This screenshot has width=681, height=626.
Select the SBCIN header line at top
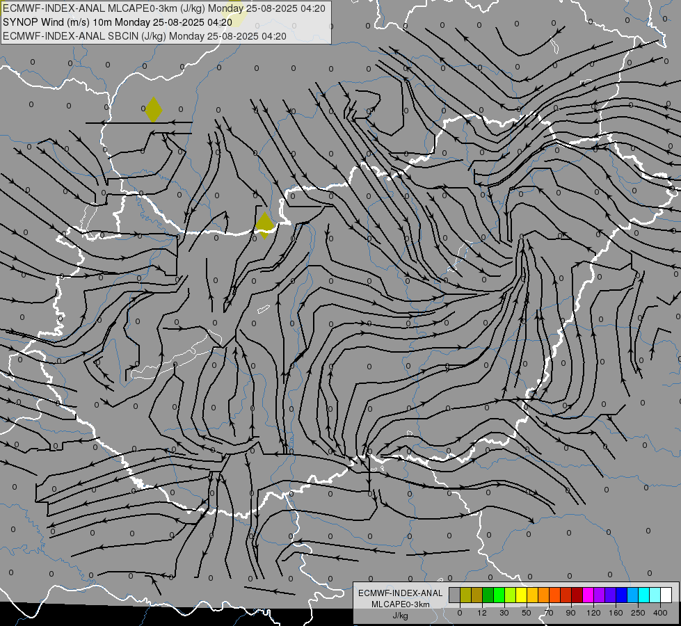pyautogui.click(x=144, y=36)
